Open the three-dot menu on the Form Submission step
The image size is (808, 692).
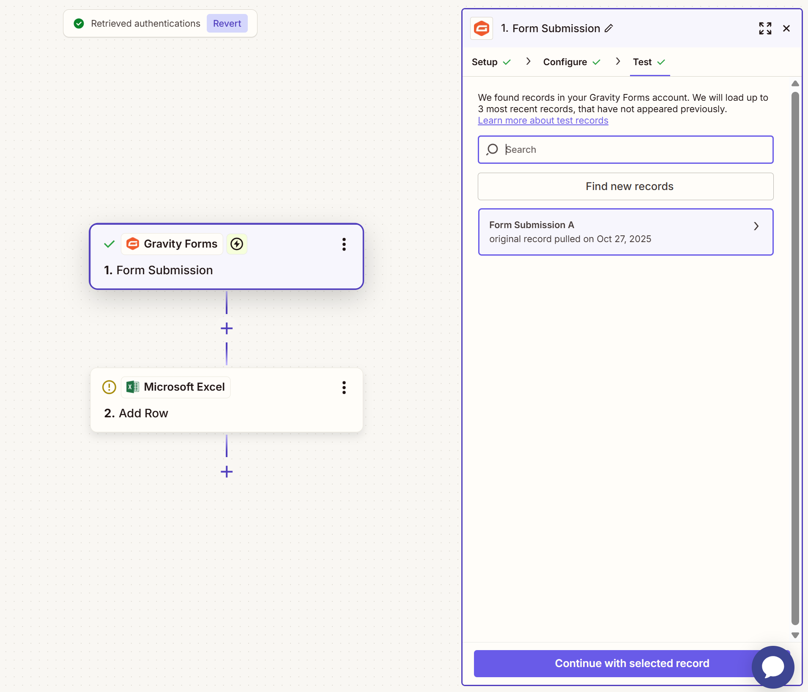(x=344, y=245)
